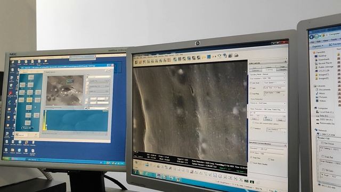Click EDS spectrum graph on left monitor
341x192 pixels.
click(76, 121)
